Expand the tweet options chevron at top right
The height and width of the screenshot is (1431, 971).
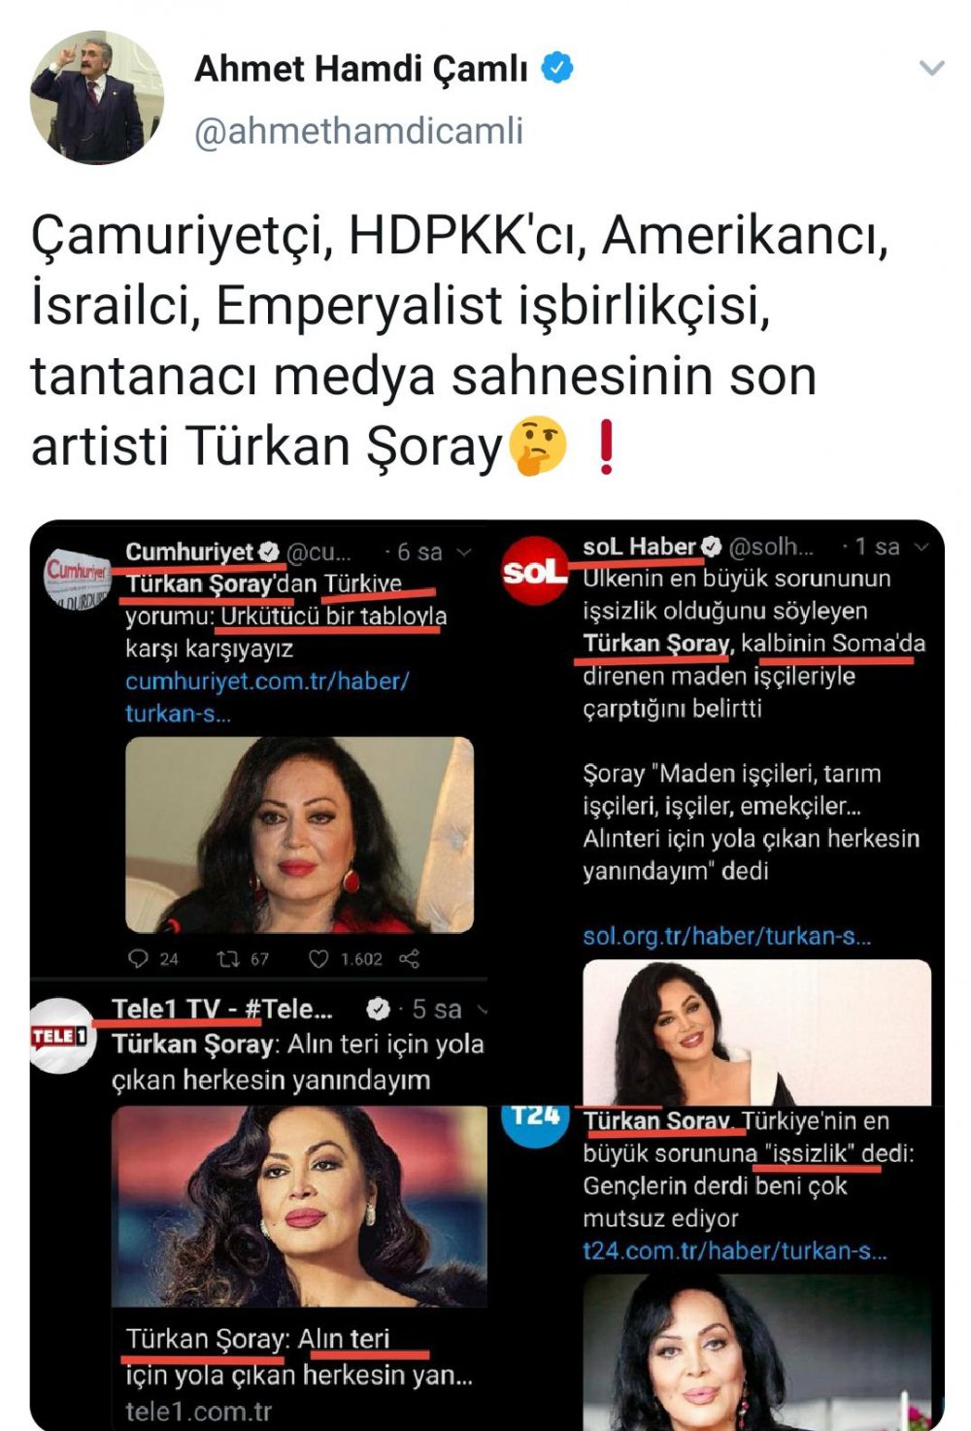pyautogui.click(x=931, y=68)
